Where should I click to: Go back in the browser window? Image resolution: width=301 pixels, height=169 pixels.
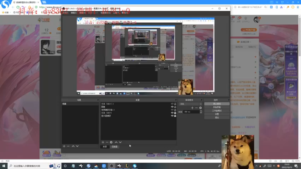[x=13, y=7]
